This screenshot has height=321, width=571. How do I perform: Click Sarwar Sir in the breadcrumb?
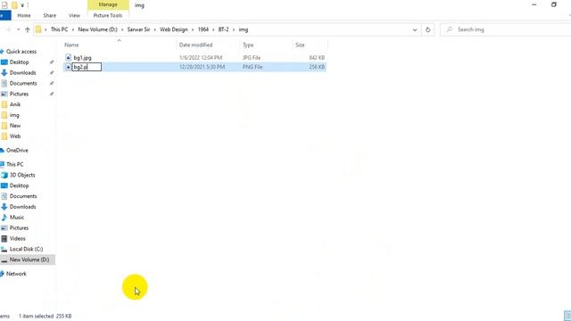coord(138,29)
